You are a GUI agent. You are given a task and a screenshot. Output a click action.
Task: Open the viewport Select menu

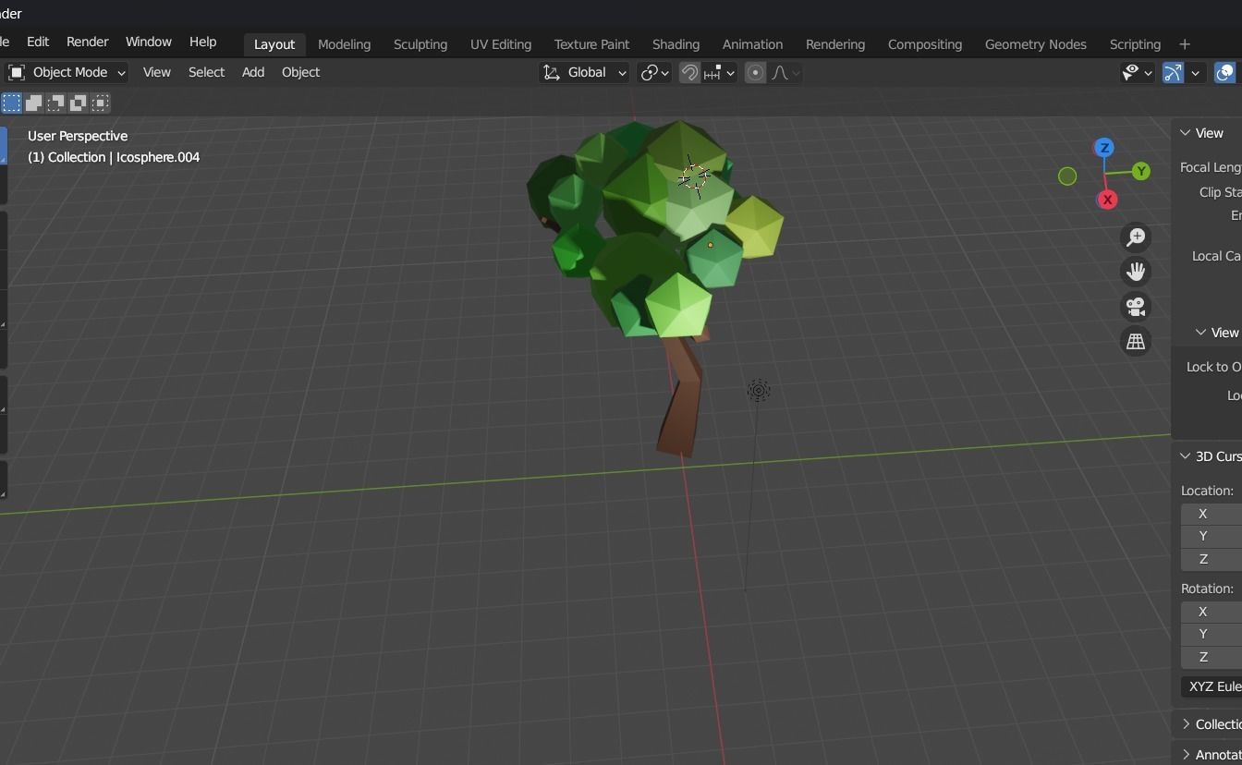tap(206, 72)
